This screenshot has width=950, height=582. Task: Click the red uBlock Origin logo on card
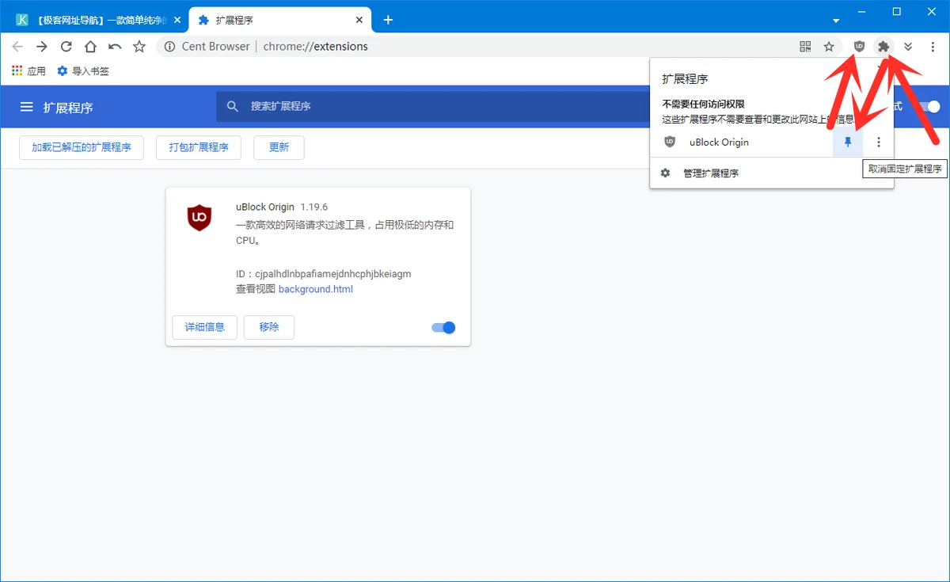click(x=199, y=217)
